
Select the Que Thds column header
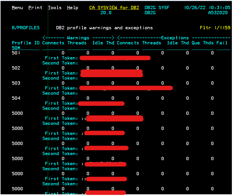pos(203,43)
